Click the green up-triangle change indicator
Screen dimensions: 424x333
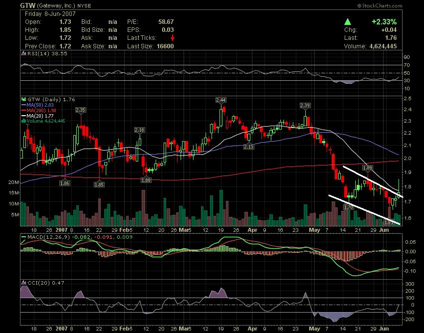348,21
